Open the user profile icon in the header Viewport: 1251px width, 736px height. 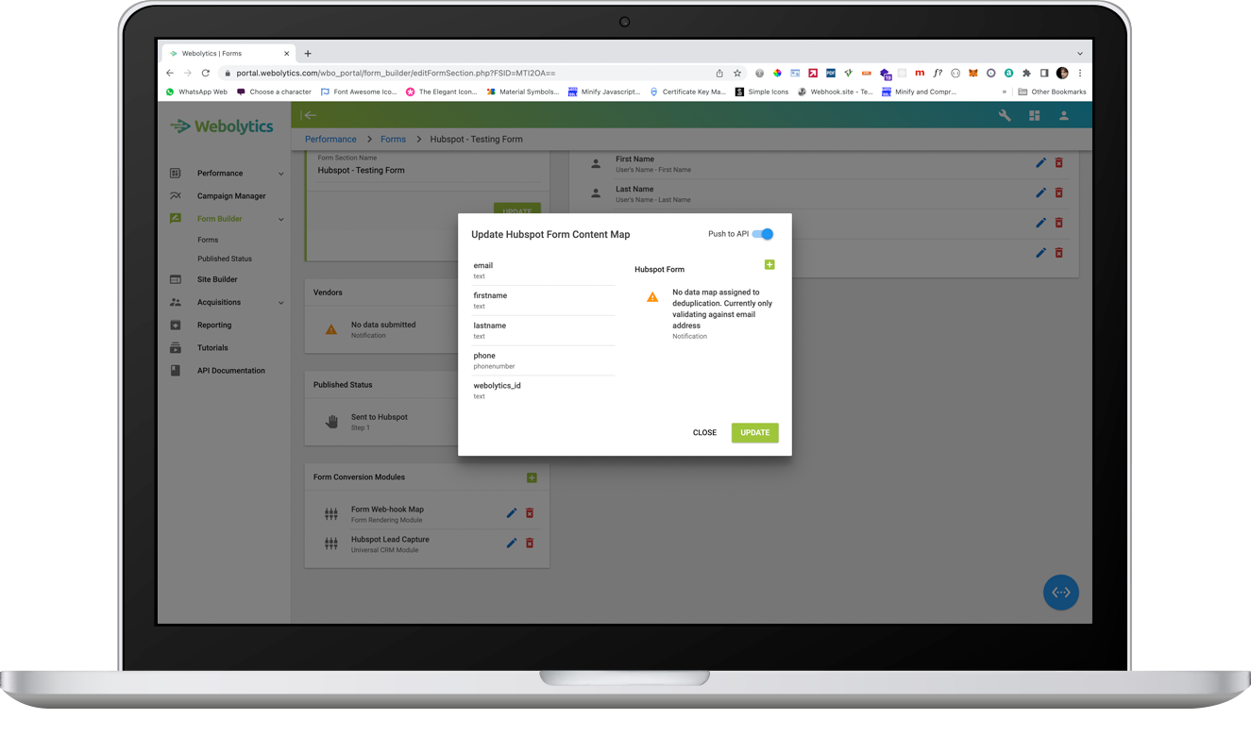click(1063, 115)
